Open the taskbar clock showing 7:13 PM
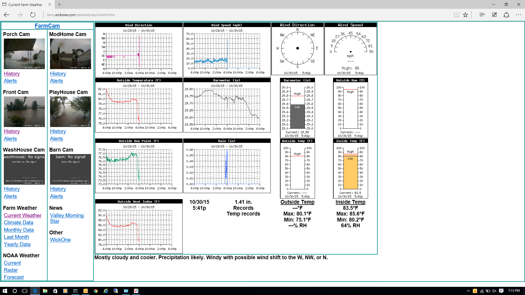This screenshot has width=525, height=295. click(514, 291)
